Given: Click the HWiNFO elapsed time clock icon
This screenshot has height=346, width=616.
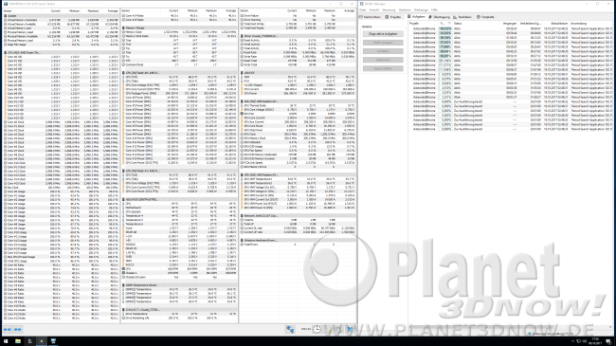Looking at the screenshot, I should coord(317,330).
